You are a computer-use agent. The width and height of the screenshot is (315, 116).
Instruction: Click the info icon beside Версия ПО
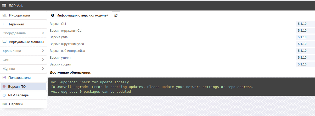tap(4, 86)
